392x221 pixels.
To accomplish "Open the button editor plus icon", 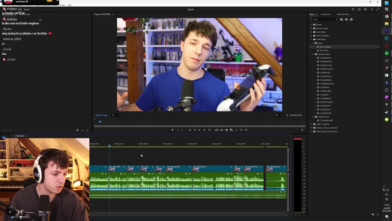I will click(302, 130).
